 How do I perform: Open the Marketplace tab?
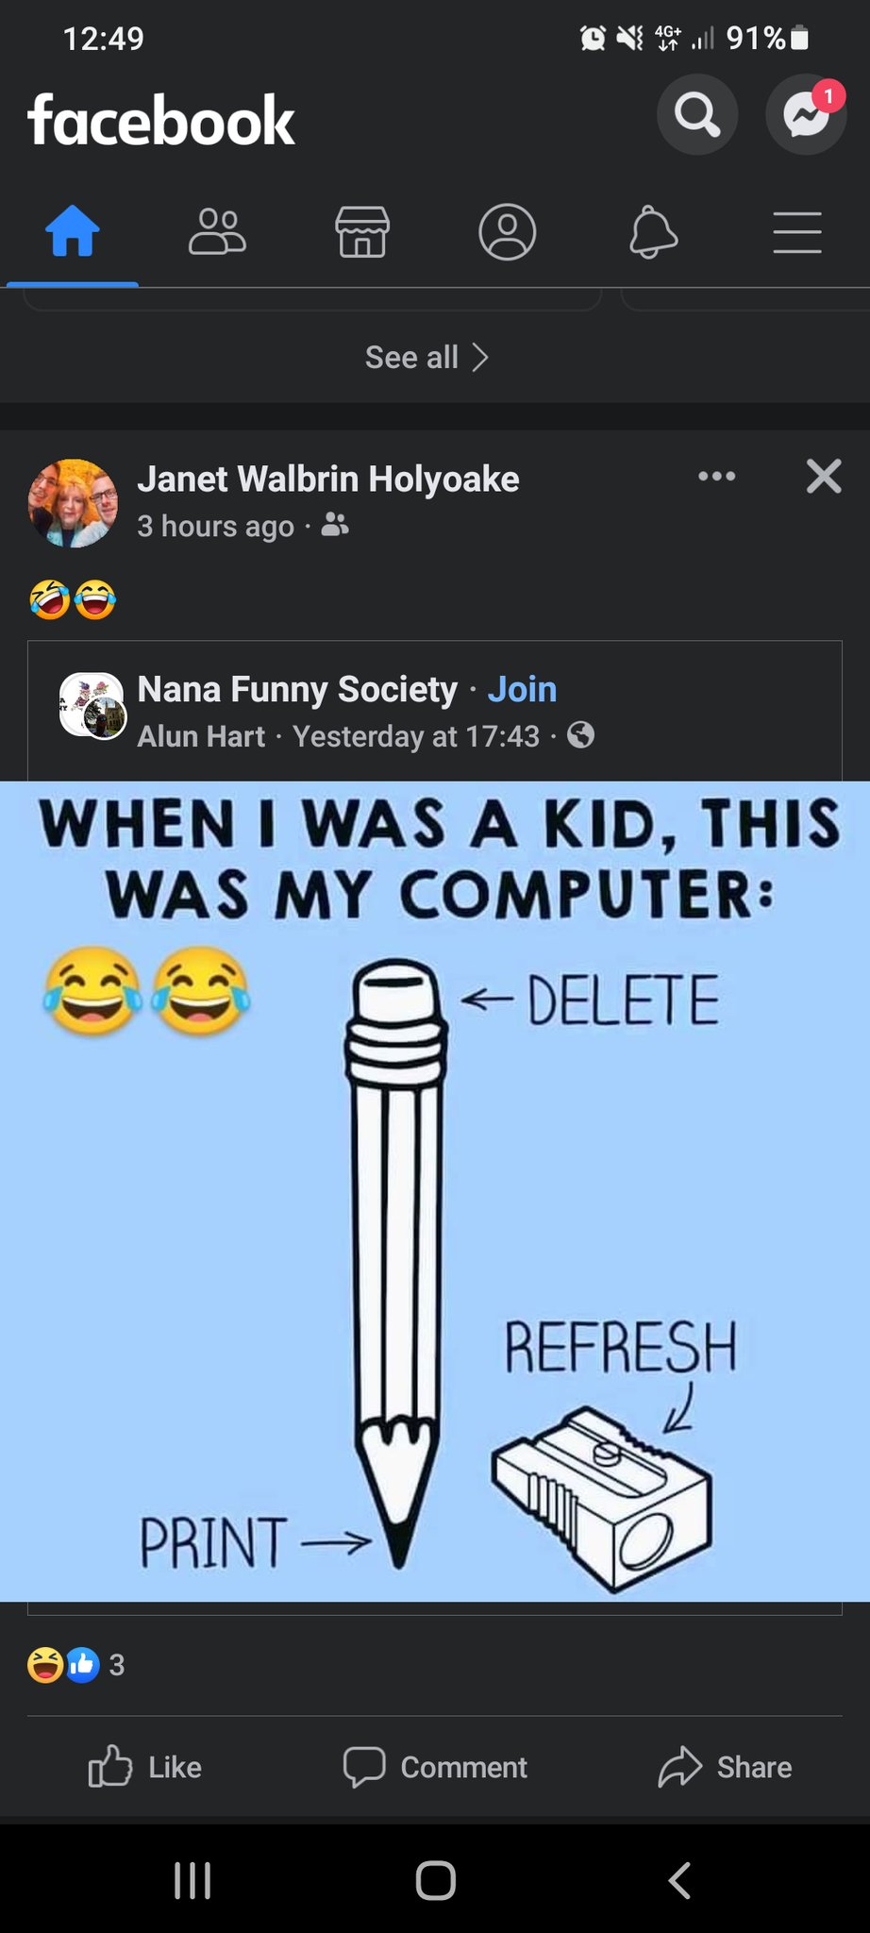point(362,232)
